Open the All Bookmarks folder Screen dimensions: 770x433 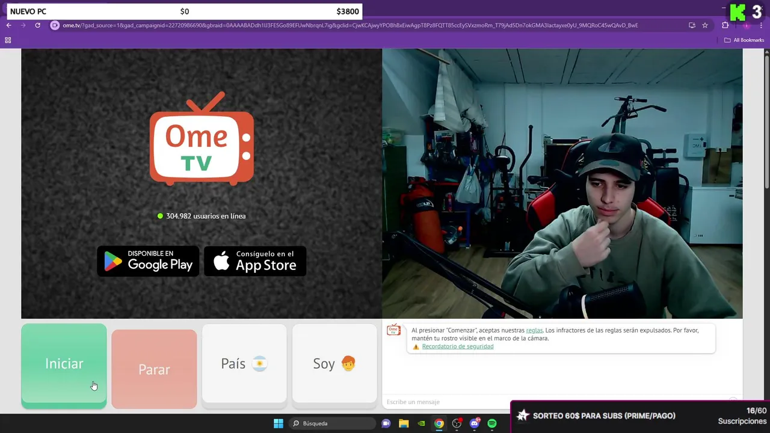click(744, 40)
